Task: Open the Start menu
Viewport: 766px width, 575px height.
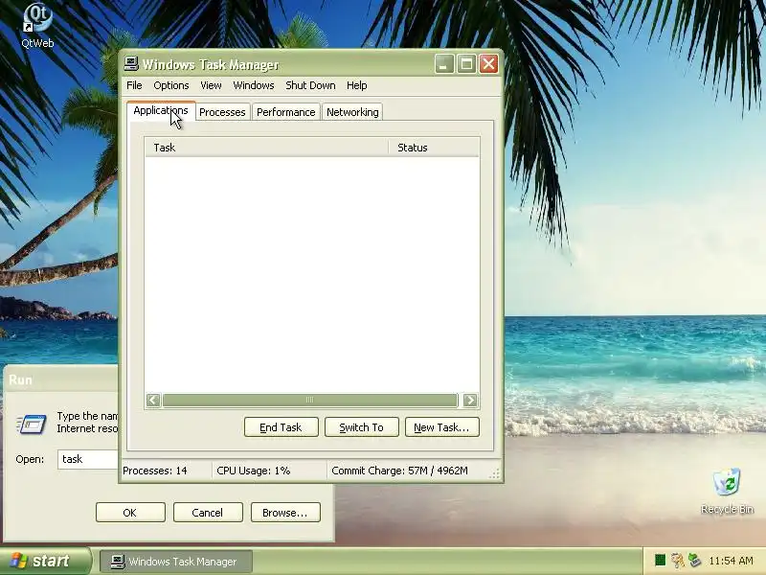Action: [45, 561]
